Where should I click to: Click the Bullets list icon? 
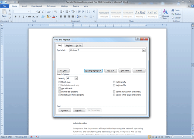(61, 12)
